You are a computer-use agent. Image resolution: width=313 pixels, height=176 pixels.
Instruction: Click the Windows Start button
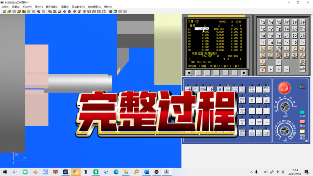(x=5, y=172)
